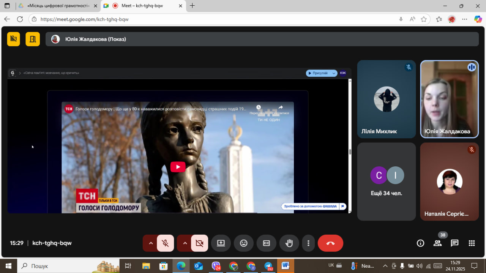Image resolution: width=486 pixels, height=273 pixels.
Task: Click the More options three-dot button
Action: pos(309,243)
